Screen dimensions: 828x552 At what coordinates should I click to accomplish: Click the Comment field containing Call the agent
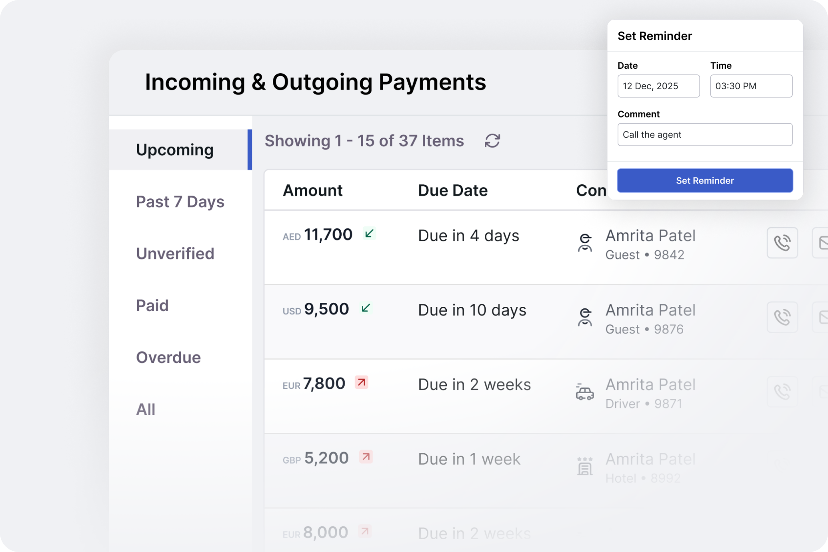tap(705, 134)
